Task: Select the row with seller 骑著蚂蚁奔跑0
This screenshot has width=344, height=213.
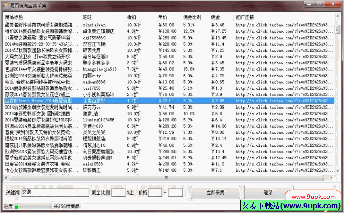Action: 168,158
